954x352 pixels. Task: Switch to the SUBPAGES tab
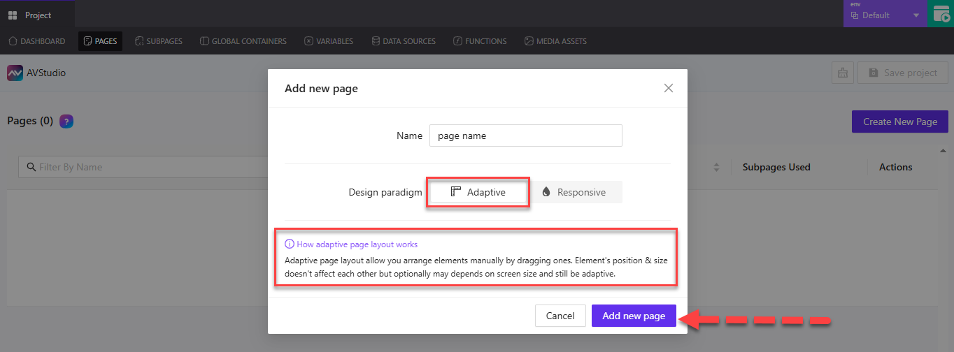tap(159, 41)
